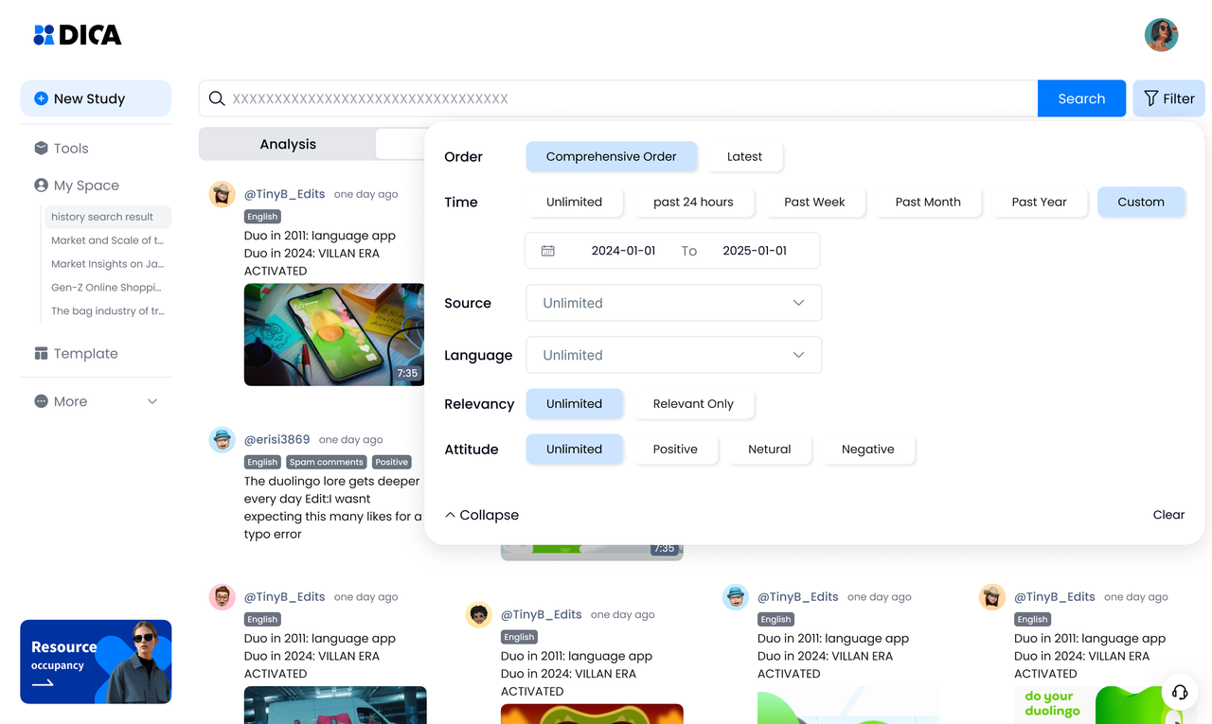1212x724 pixels.
Task: Select Unlimited relevancy option
Action: point(574,403)
